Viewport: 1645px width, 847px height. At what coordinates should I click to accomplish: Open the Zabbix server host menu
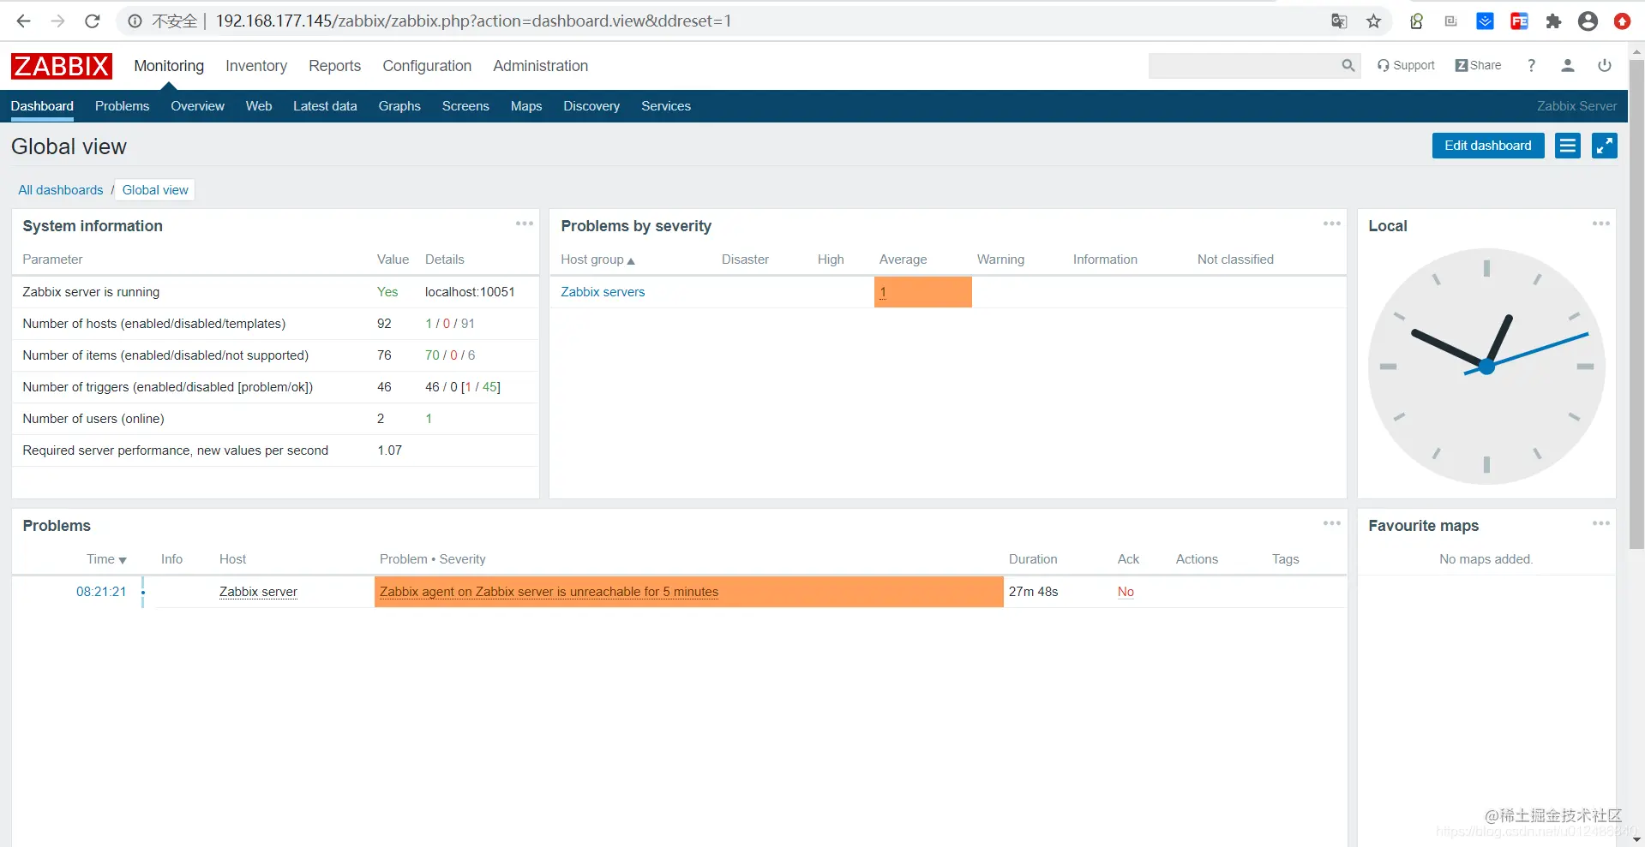click(258, 592)
